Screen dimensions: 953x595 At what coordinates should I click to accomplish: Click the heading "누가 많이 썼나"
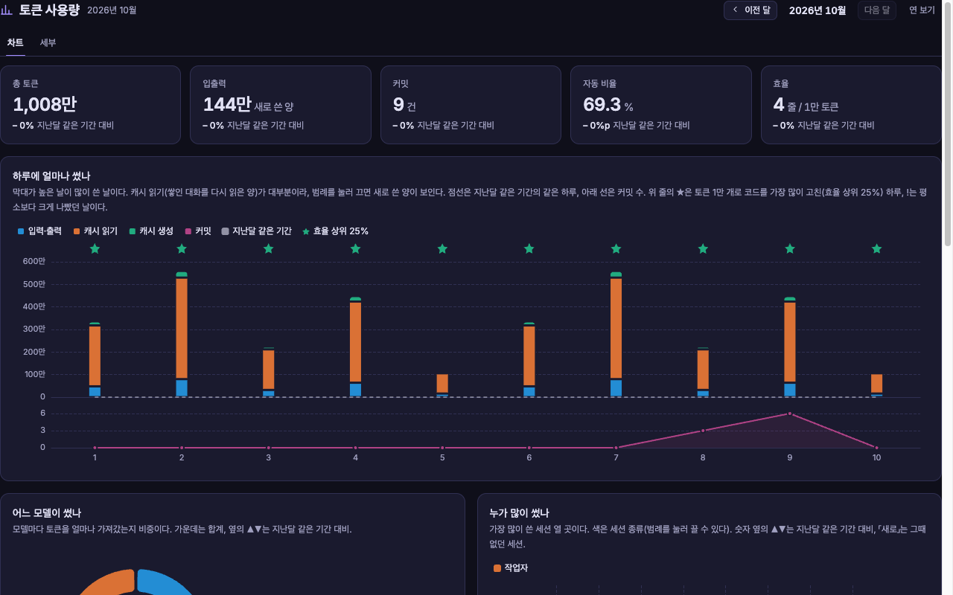pyautogui.click(x=519, y=513)
